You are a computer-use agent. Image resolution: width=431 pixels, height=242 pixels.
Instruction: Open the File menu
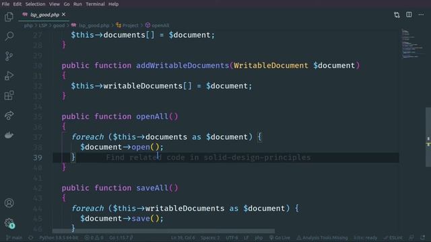click(5, 4)
